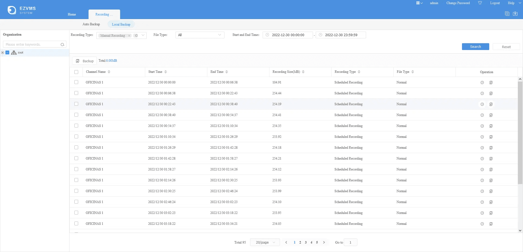Image resolution: width=523 pixels, height=252 pixels.
Task: Click the Reset button
Action: [506, 47]
